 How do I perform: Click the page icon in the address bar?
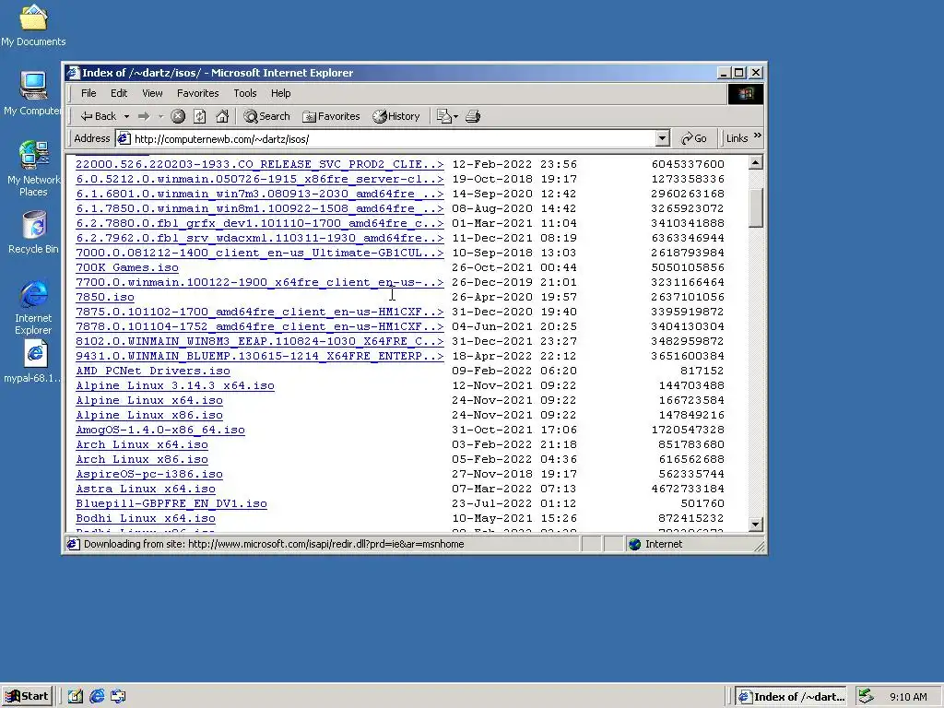coord(124,138)
